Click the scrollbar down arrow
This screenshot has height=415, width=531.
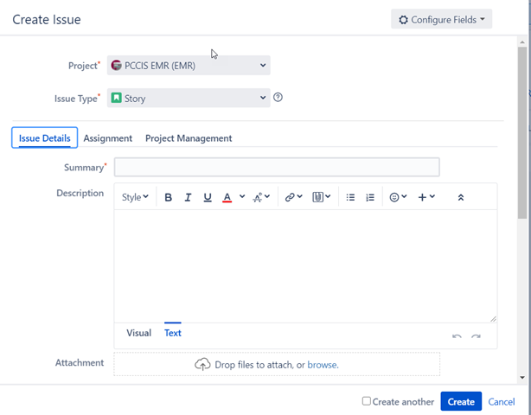coord(522,378)
